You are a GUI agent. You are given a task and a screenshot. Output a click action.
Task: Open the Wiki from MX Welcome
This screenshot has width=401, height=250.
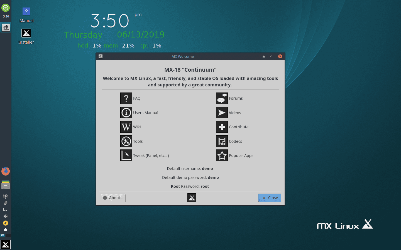[x=126, y=127]
